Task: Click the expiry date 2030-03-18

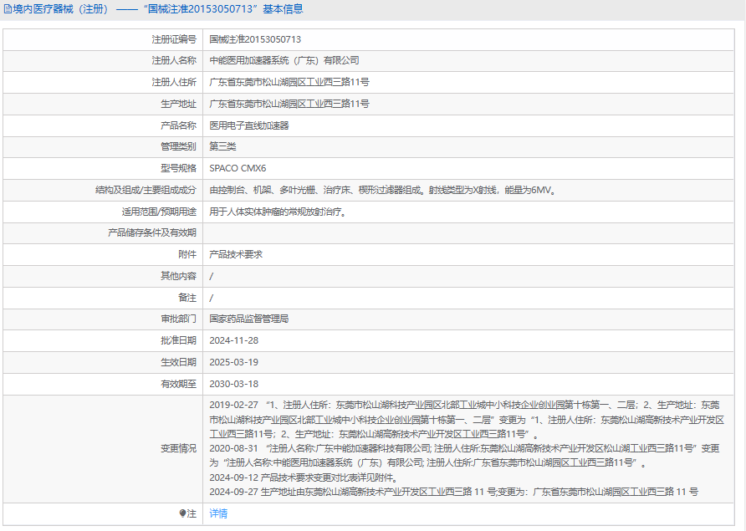Action: pyautogui.click(x=233, y=384)
